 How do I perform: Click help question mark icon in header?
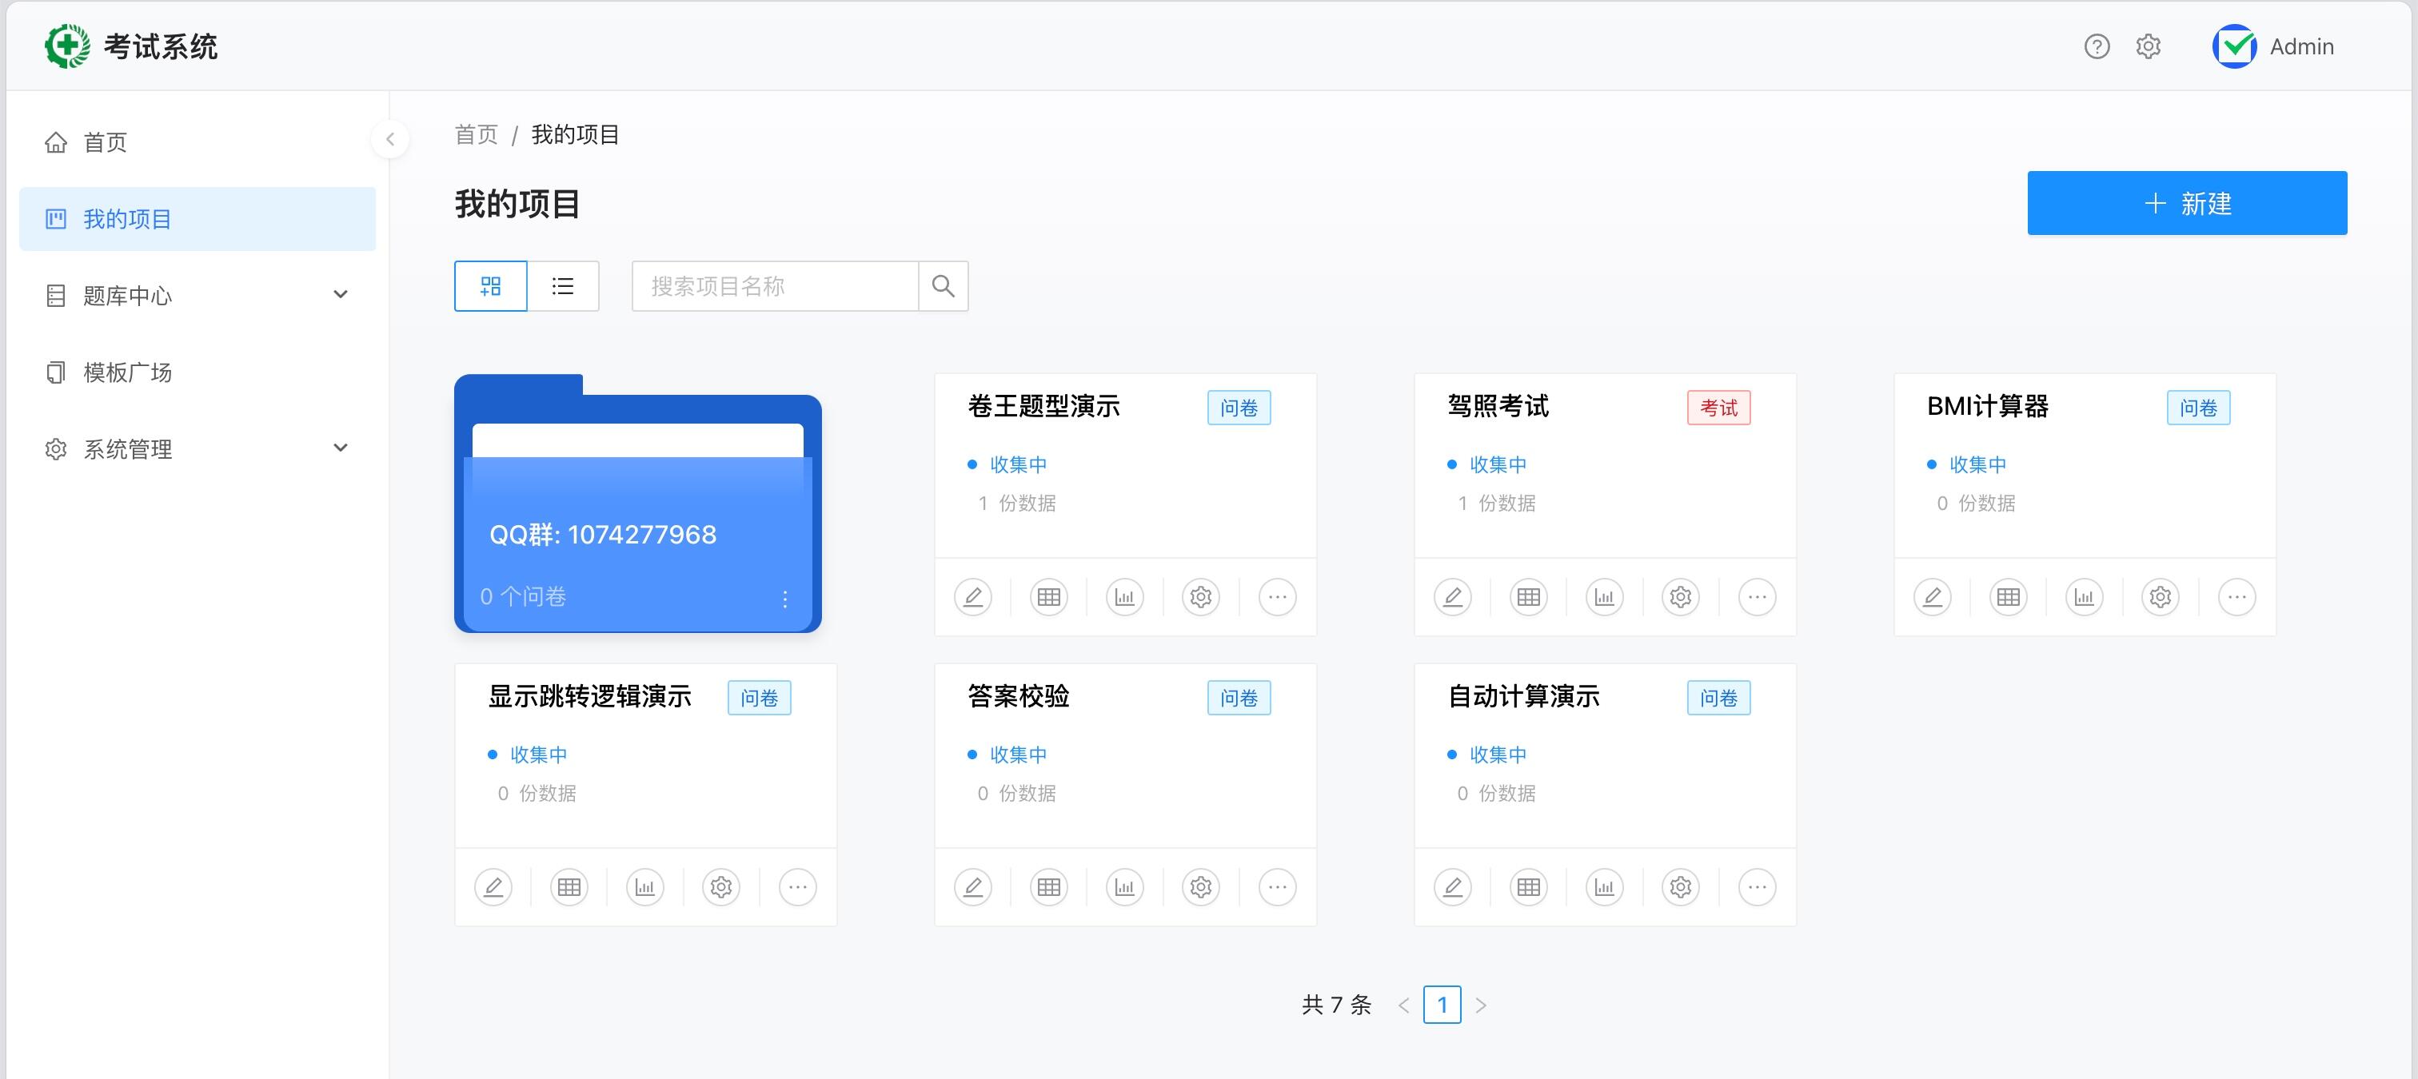(x=2096, y=47)
